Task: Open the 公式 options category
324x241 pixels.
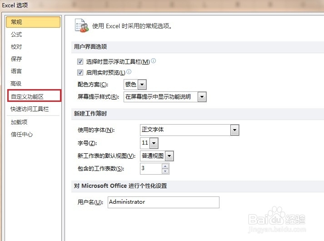Action: tap(16, 34)
